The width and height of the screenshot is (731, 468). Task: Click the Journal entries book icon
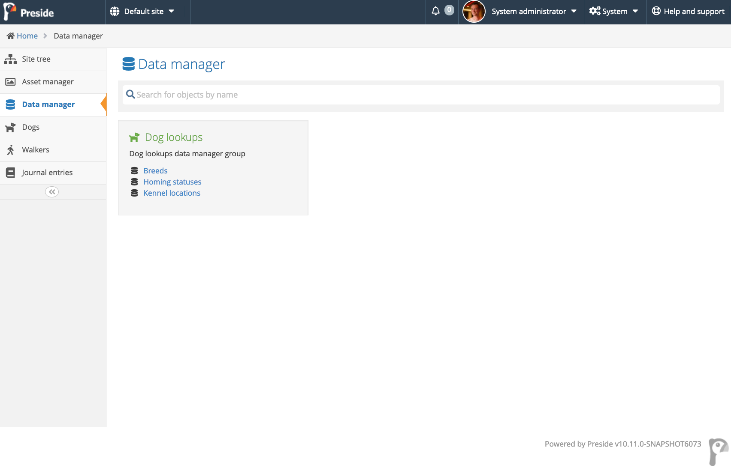click(10, 173)
